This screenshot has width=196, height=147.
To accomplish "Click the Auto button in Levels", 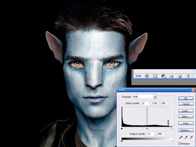I will pyautogui.click(x=186, y=123).
